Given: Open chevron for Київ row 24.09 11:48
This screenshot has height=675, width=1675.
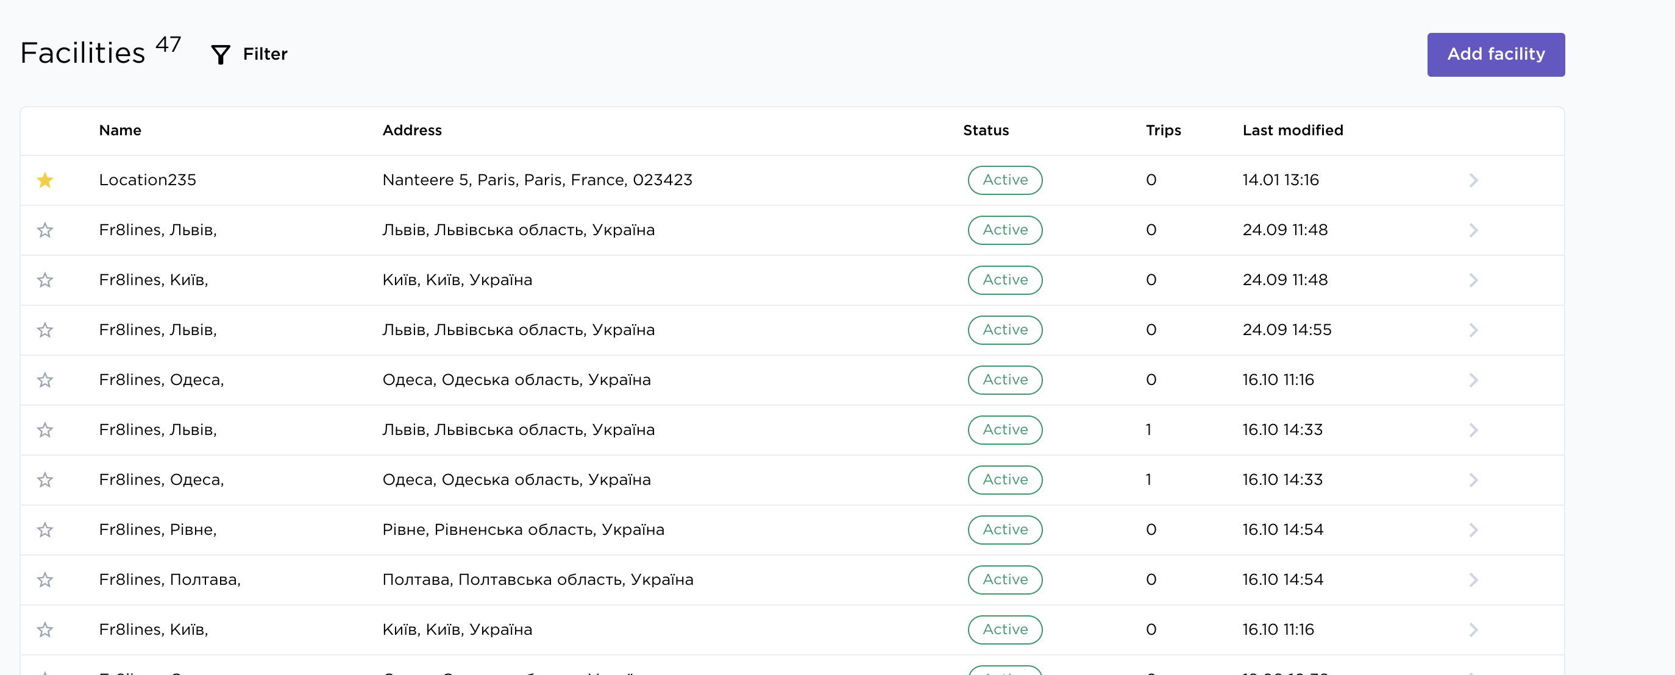Looking at the screenshot, I should coord(1473,280).
